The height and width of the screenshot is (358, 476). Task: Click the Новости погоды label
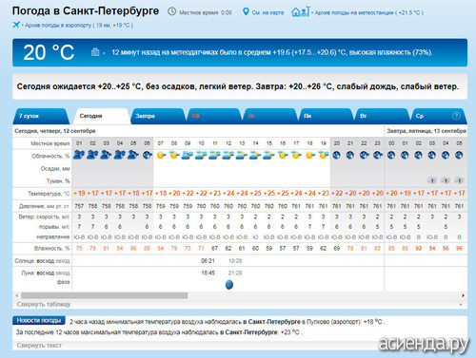[x=39, y=320]
